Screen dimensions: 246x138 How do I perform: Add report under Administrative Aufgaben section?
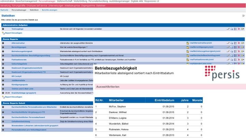click(13, 33)
